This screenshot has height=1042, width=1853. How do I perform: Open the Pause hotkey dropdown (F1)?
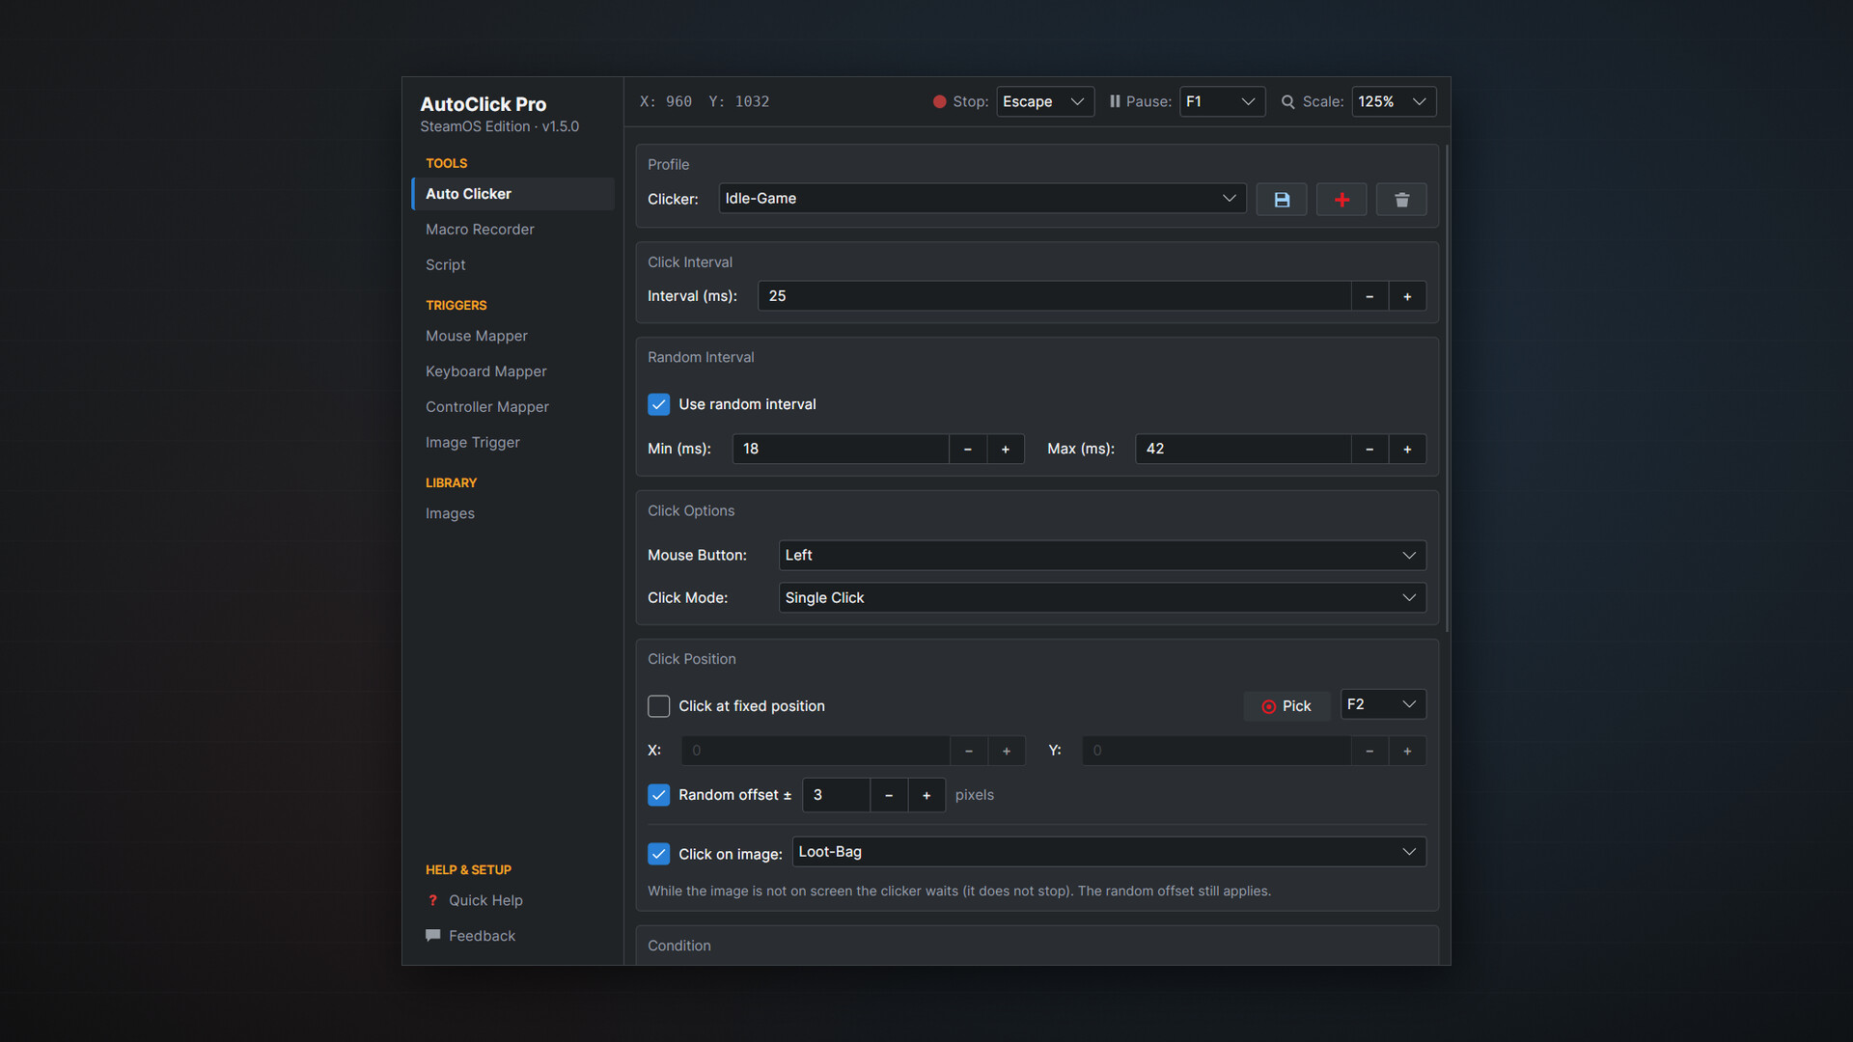[x=1222, y=101]
